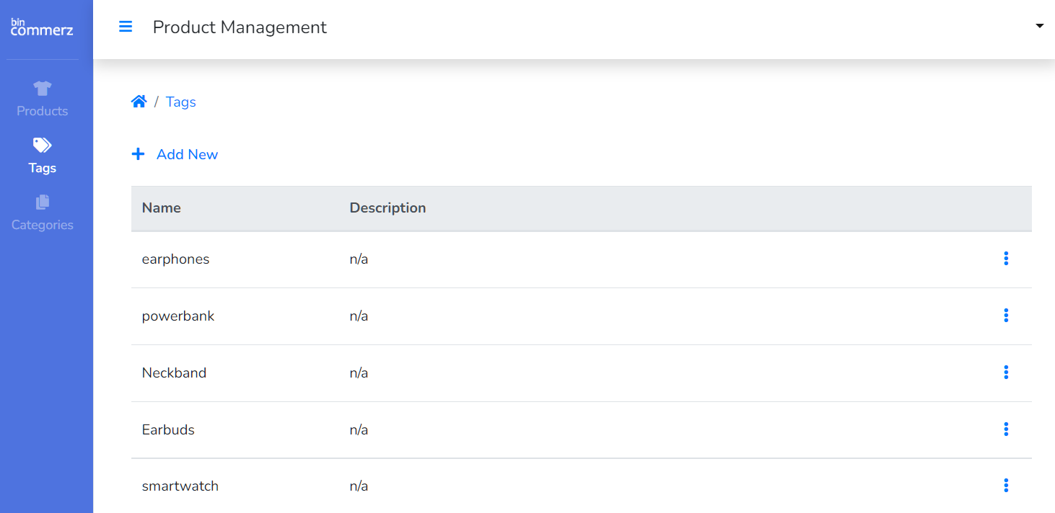Click the plus icon beside Add New
Screen dimensions: 1055x513
[x=138, y=154]
